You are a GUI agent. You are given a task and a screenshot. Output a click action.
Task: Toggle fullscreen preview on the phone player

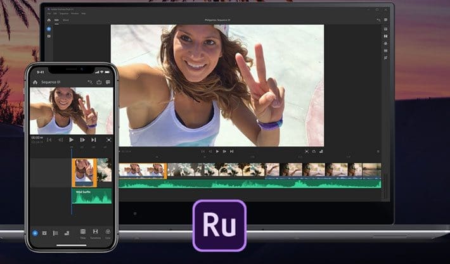point(109,140)
